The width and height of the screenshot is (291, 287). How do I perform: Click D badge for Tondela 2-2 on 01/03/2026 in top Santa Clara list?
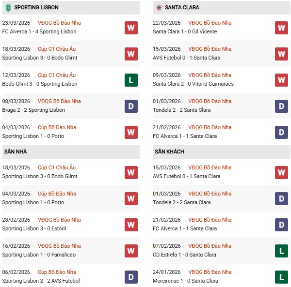(x=281, y=106)
